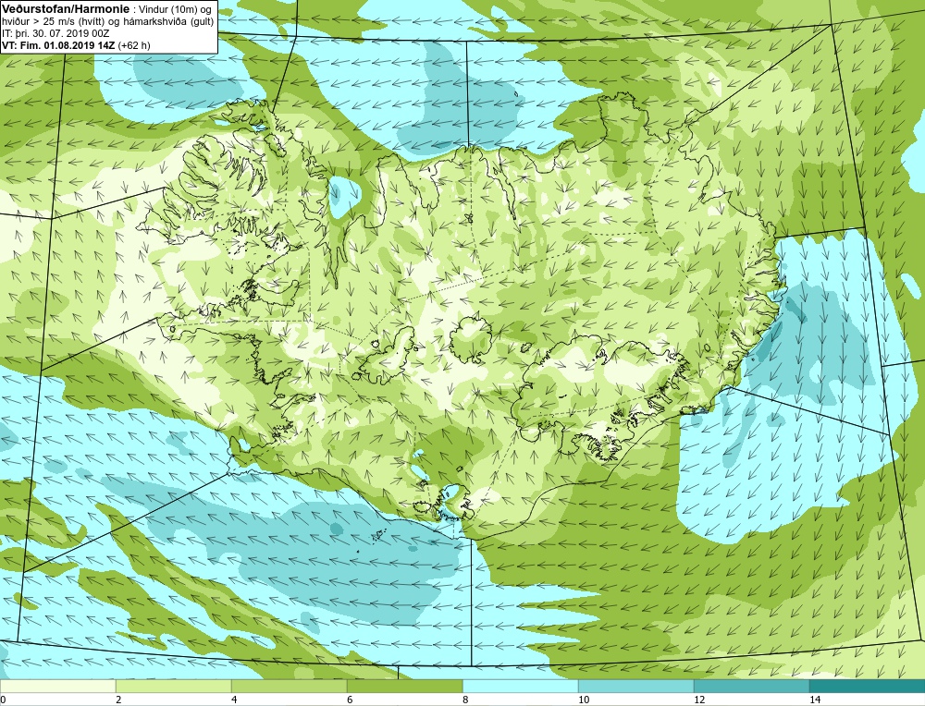Viewport: 925px width, 706px height.
Task: Select the 4–6 m/s color legend swatch
Action: [x=289, y=687]
